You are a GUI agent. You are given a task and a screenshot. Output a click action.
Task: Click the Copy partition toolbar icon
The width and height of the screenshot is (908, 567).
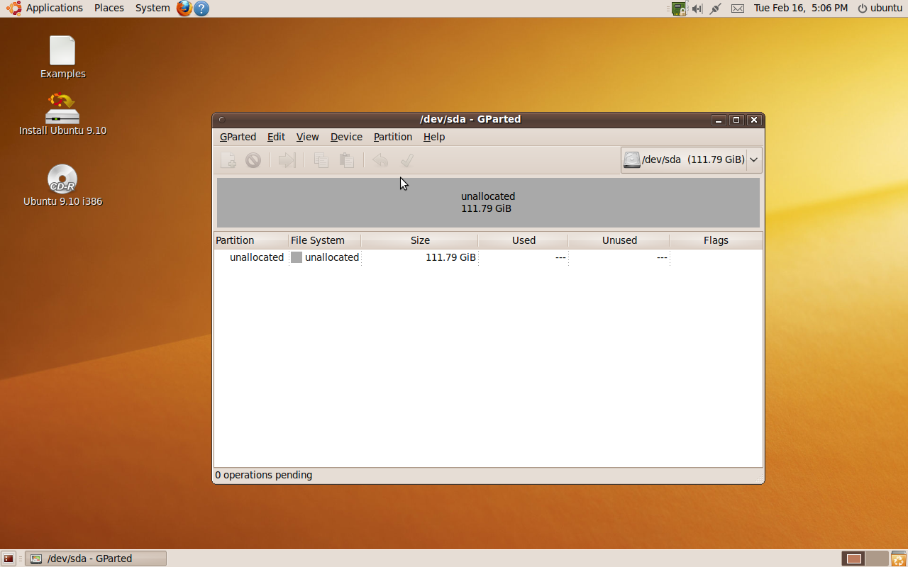click(321, 160)
